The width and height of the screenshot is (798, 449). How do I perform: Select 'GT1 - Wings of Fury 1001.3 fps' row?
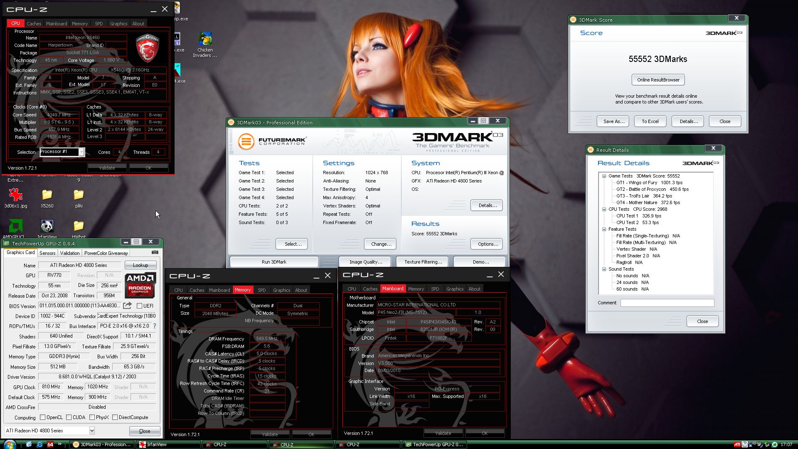pos(649,183)
